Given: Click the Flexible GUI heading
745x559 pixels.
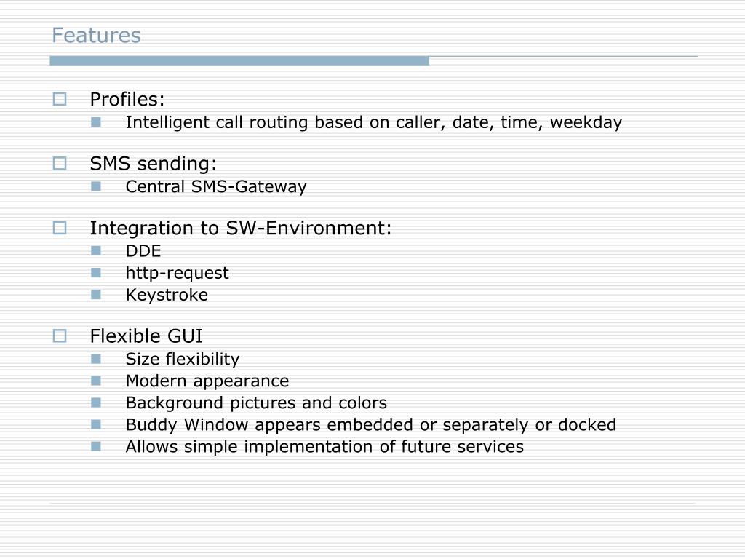Looking at the screenshot, I should coord(146,336).
